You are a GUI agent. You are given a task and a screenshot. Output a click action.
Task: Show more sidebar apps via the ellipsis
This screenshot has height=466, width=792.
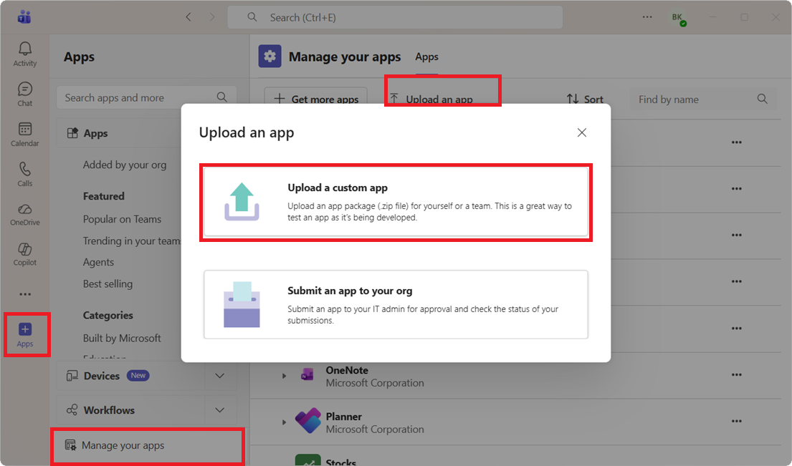[24, 293]
